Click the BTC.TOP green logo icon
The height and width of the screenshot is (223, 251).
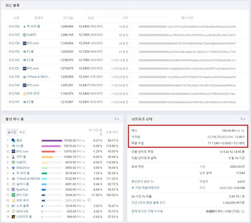(13, 195)
